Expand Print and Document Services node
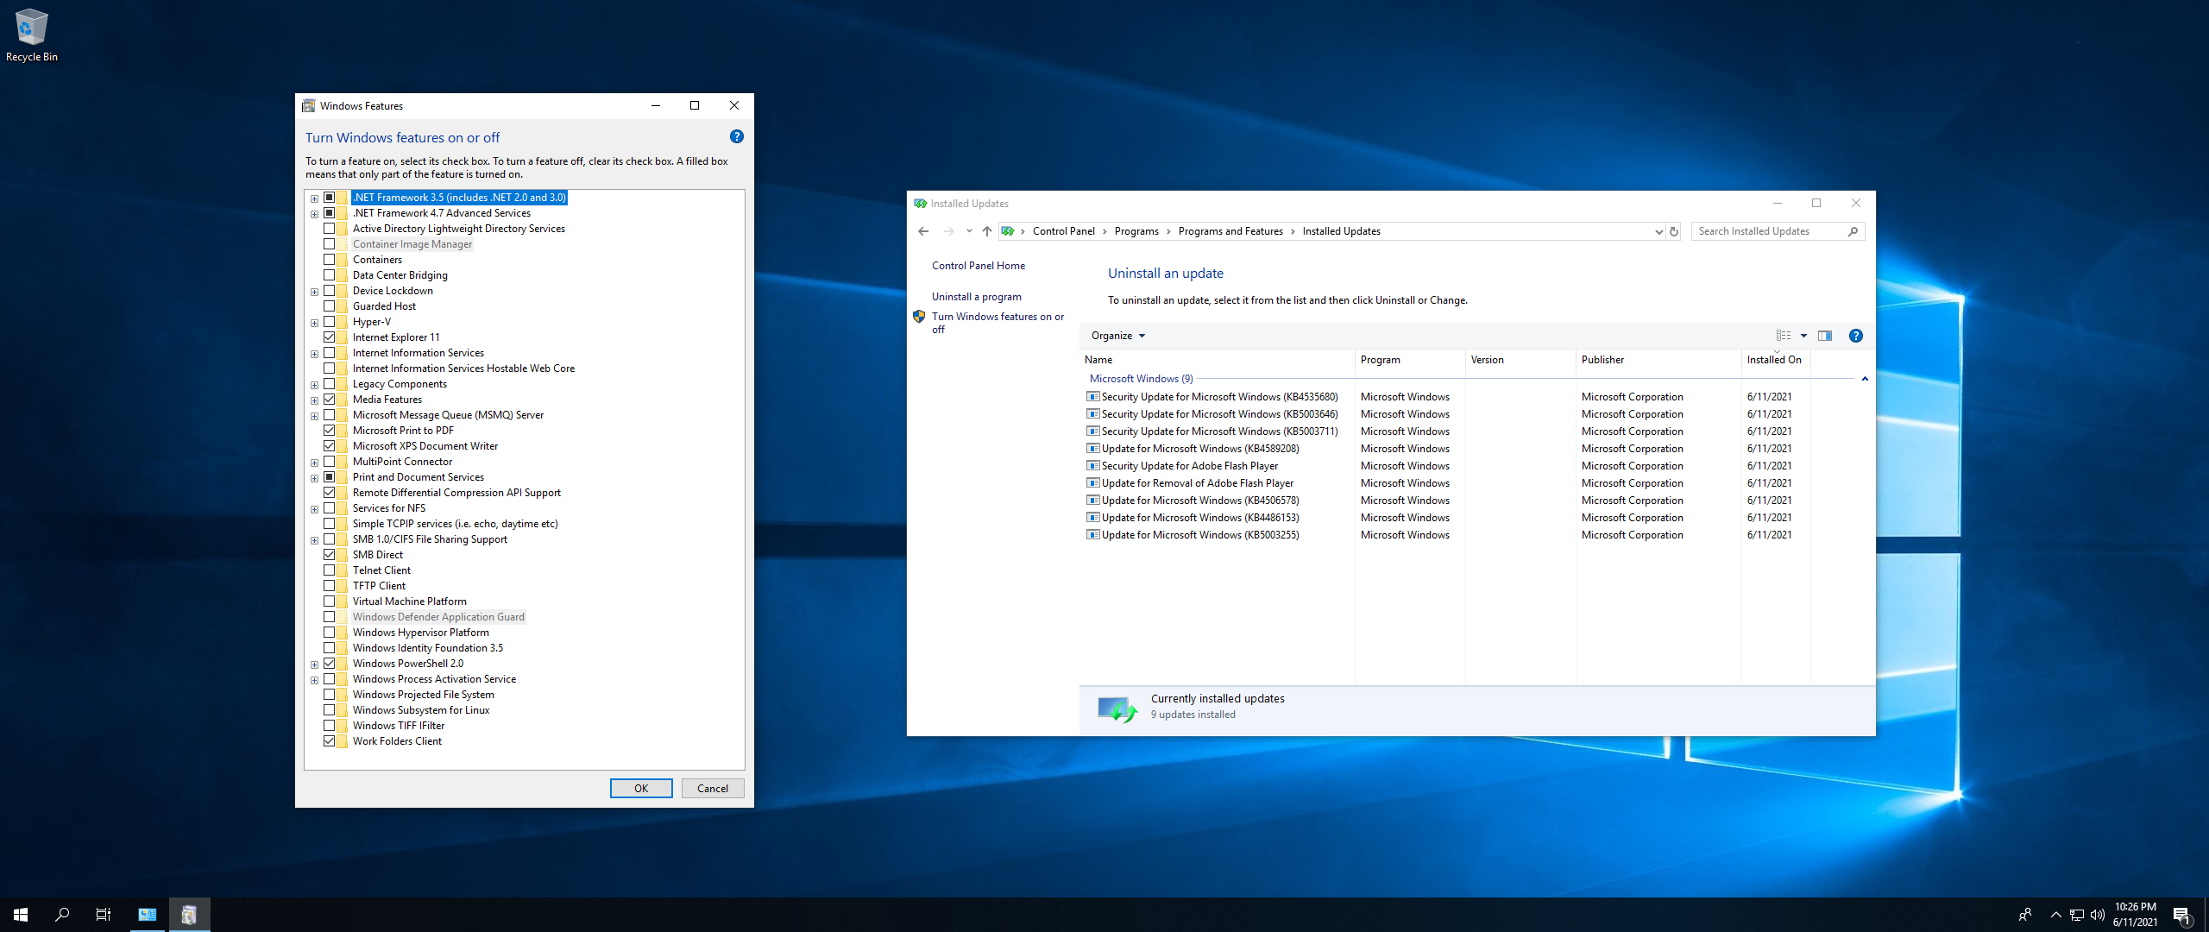2209x932 pixels. click(314, 478)
